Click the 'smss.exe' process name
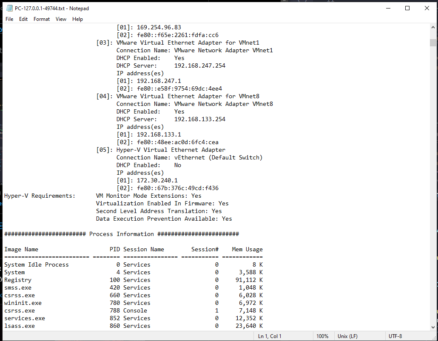The width and height of the screenshot is (438, 341). (18, 288)
